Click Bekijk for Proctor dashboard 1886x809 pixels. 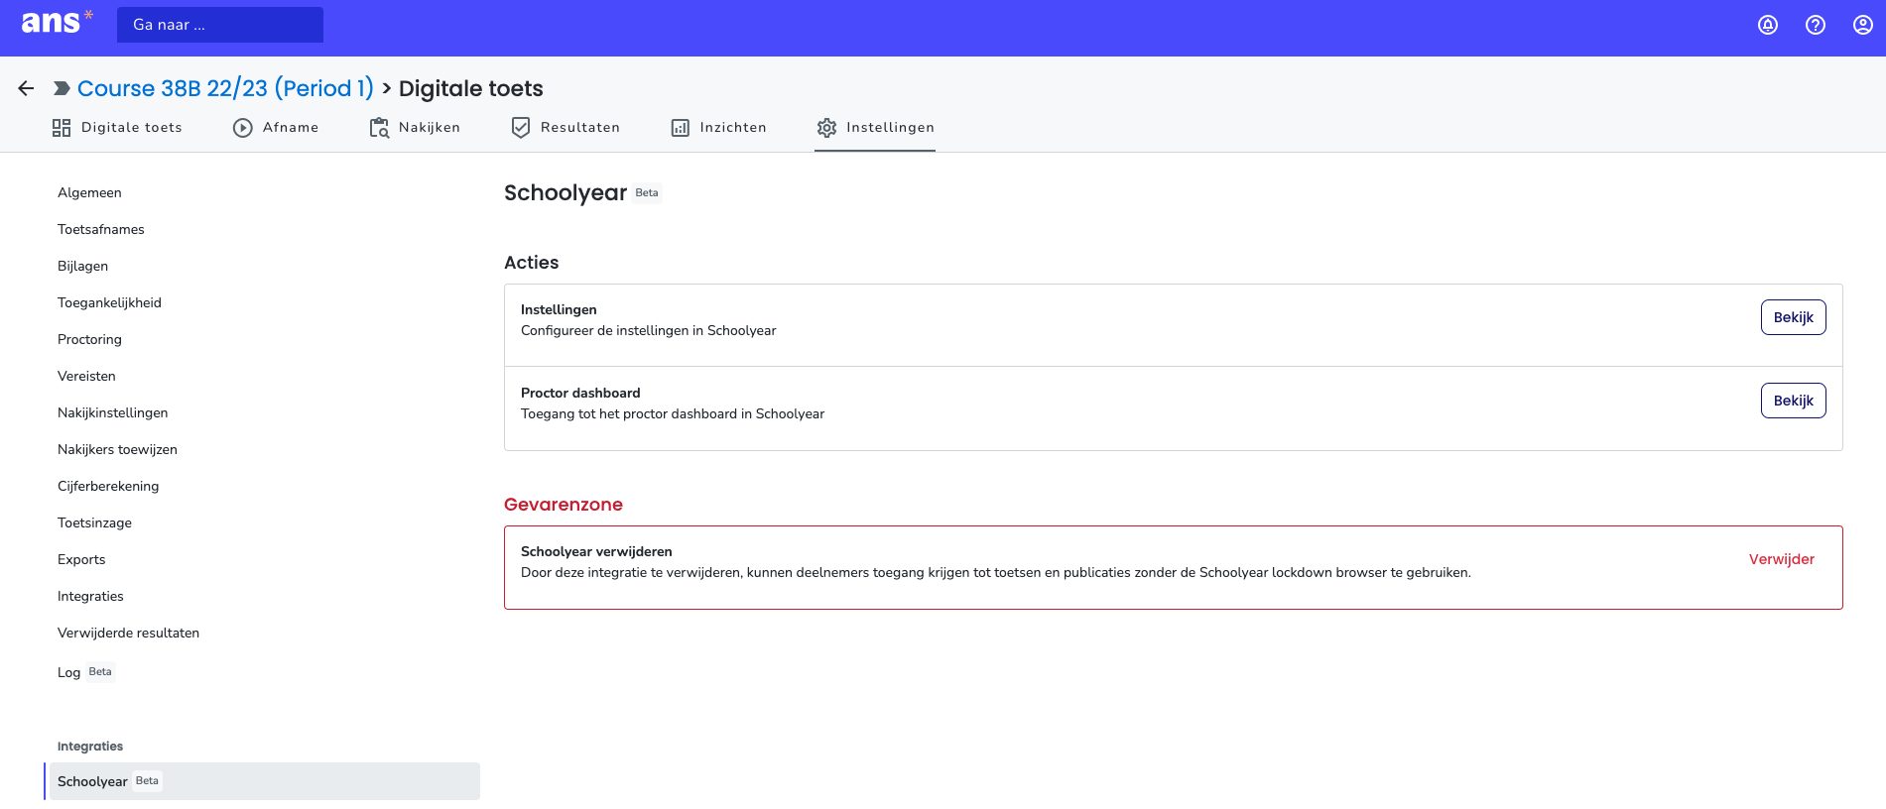pos(1793,401)
